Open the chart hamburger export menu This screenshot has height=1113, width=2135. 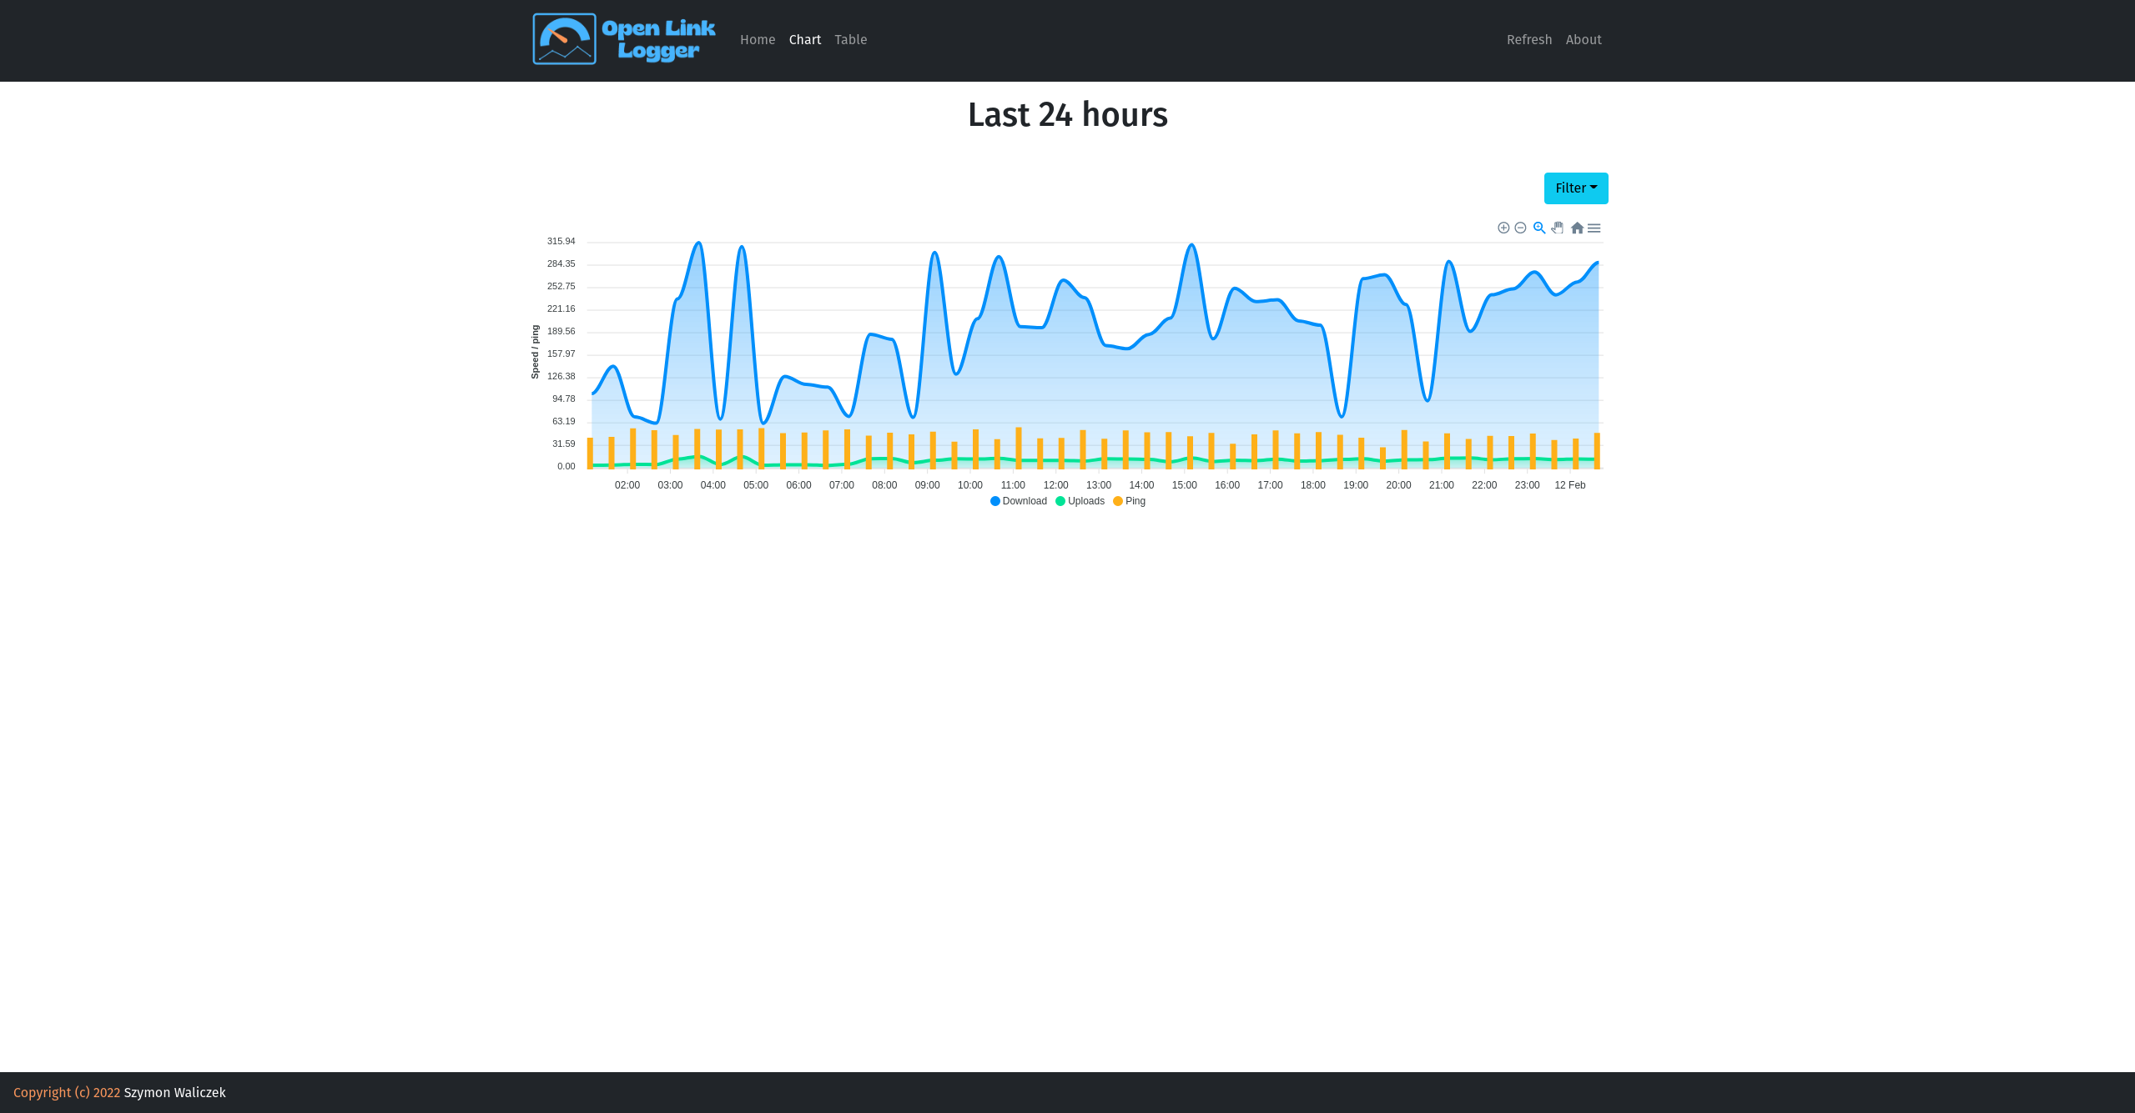click(x=1594, y=228)
